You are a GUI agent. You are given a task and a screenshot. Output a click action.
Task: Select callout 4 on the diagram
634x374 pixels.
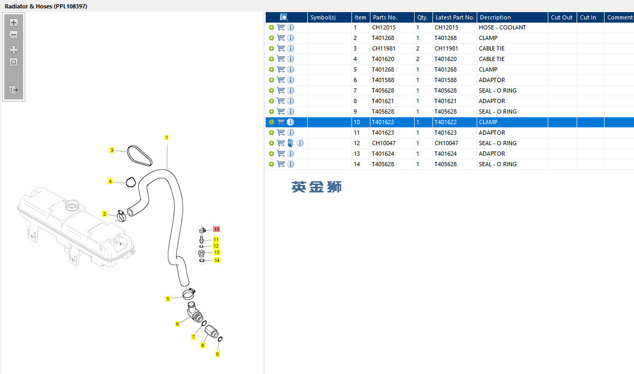[x=110, y=181]
